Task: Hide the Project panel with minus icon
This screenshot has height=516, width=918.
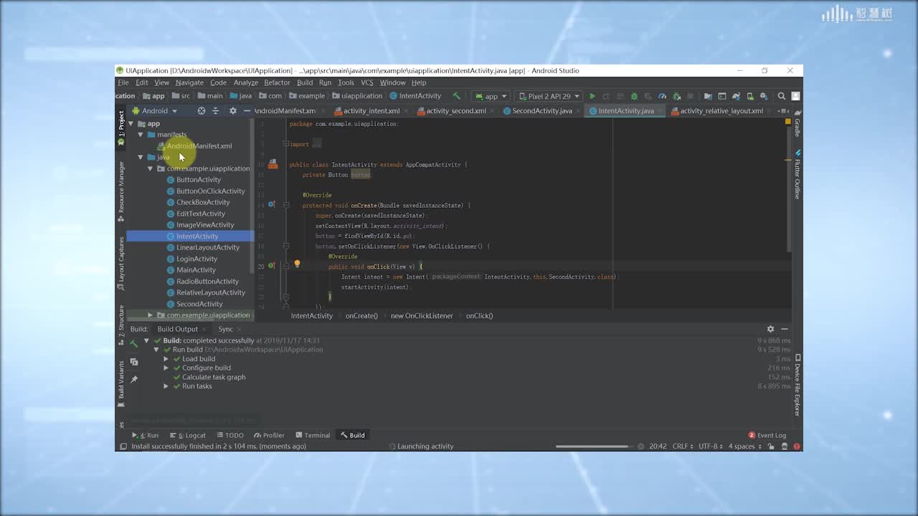Action: pyautogui.click(x=247, y=111)
